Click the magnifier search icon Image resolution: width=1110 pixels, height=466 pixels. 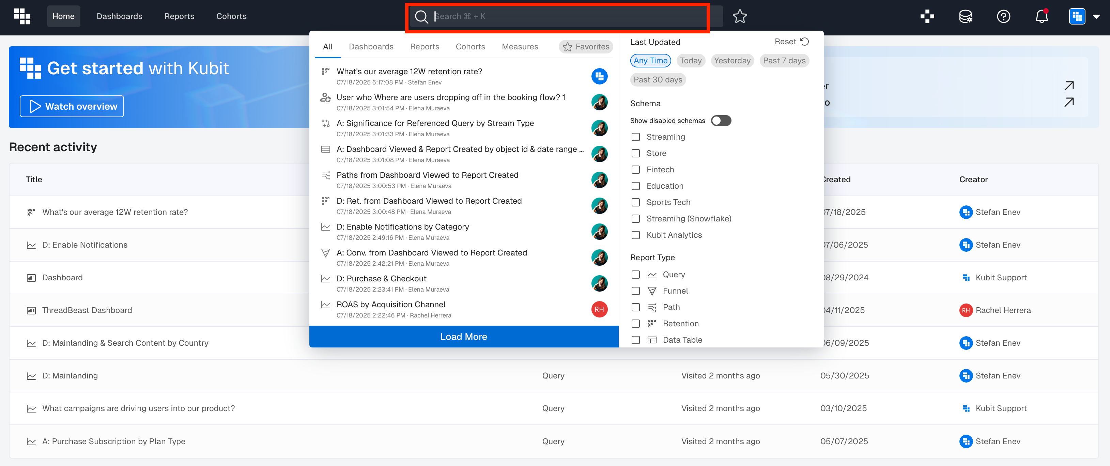[421, 16]
